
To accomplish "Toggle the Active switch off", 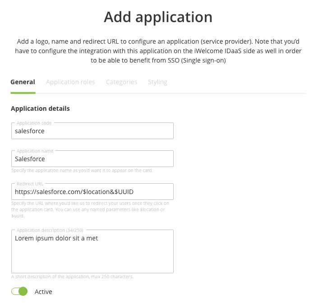I will [20, 292].
